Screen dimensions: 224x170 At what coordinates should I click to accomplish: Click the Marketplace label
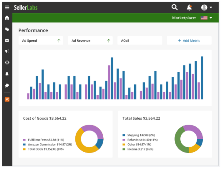[184, 18]
